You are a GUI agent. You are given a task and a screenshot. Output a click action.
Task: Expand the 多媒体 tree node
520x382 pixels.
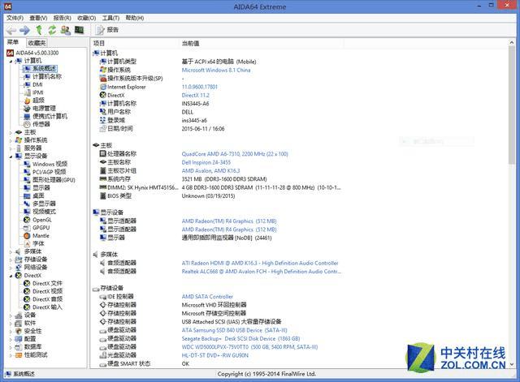click(11, 252)
